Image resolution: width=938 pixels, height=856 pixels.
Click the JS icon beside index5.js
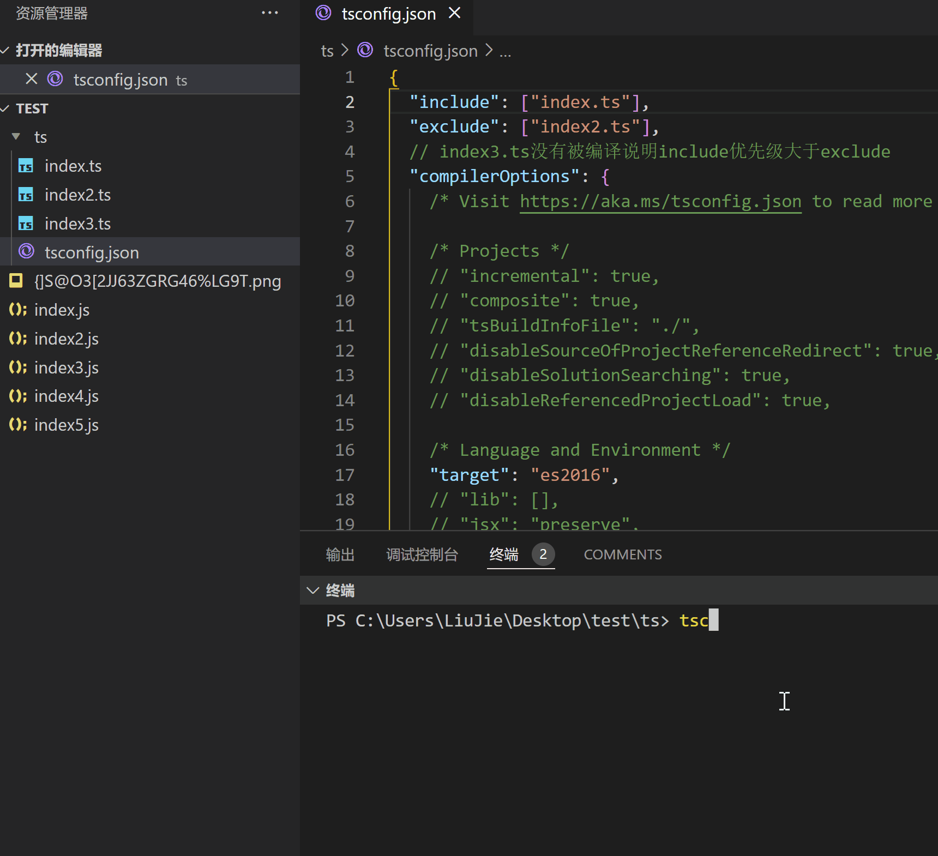click(17, 425)
